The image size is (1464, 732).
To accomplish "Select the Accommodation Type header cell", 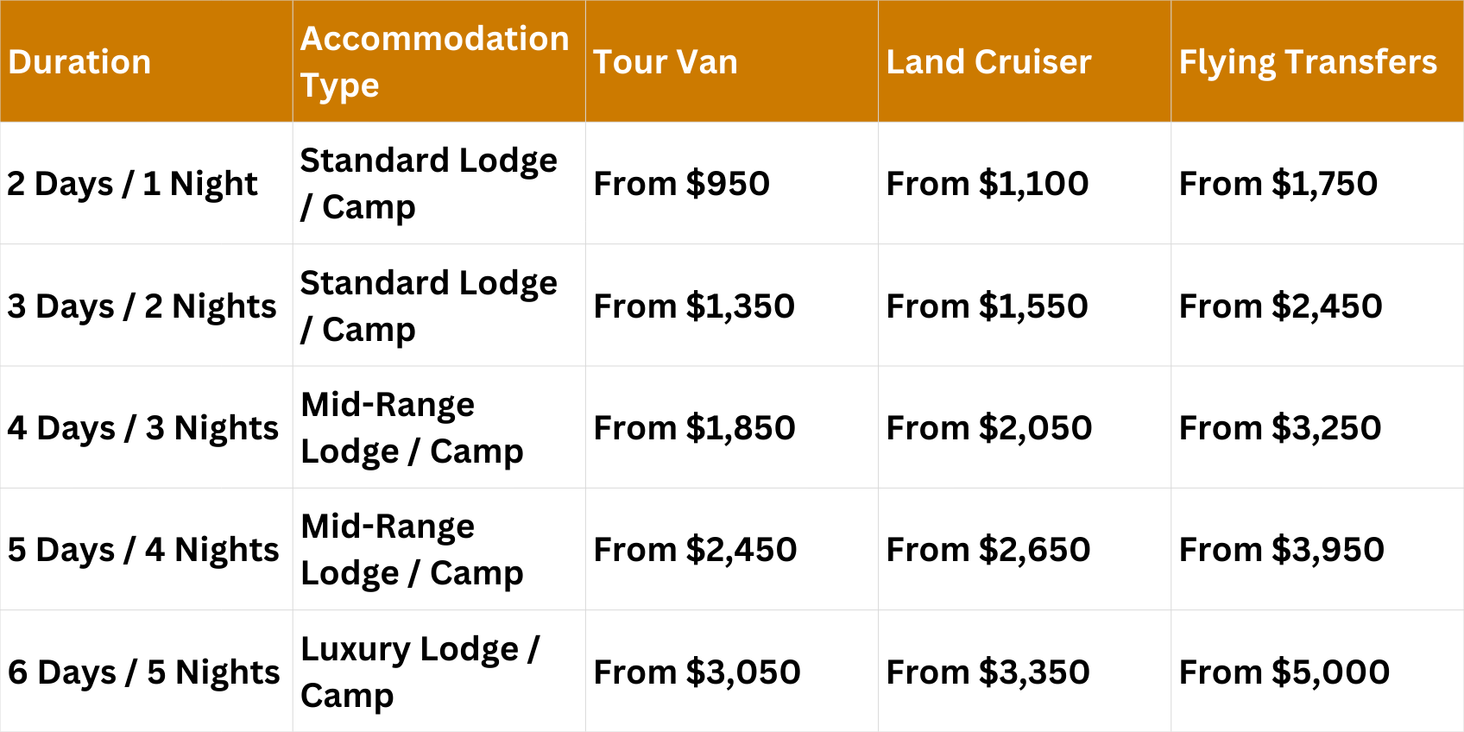I will (434, 61).
